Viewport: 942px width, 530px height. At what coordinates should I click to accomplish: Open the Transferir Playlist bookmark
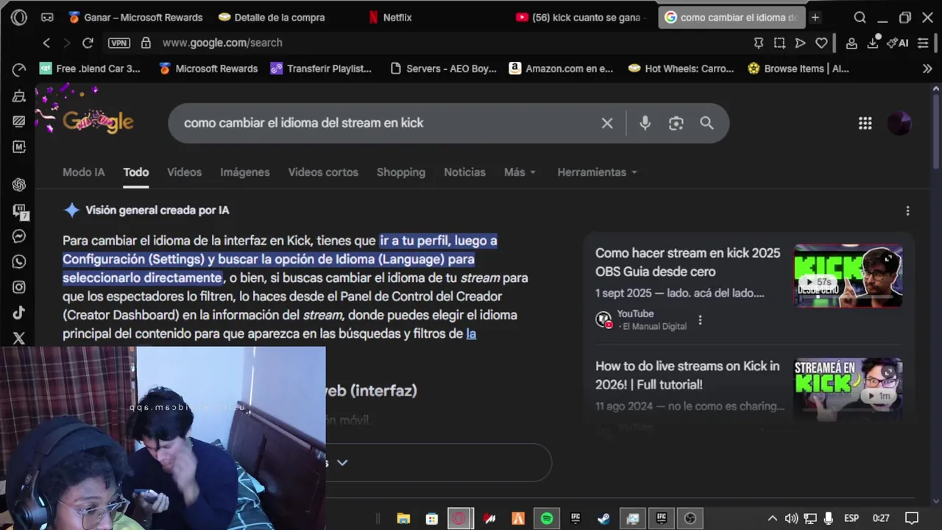321,68
